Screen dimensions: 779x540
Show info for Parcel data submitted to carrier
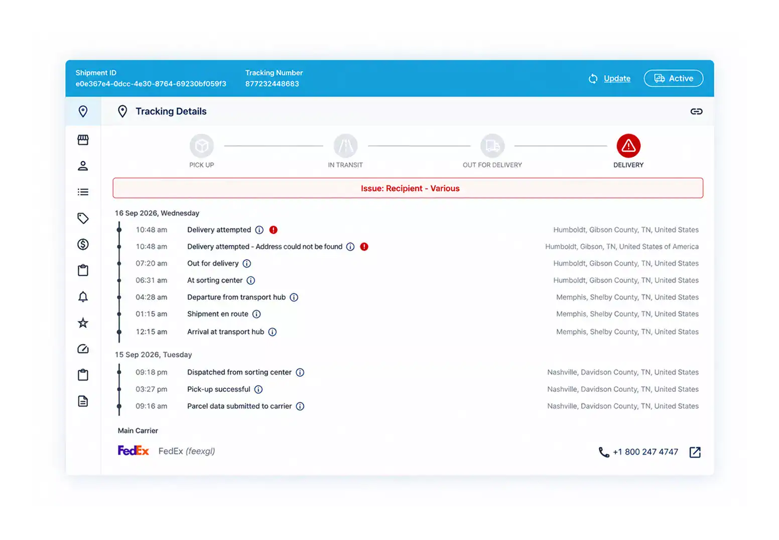pyautogui.click(x=300, y=406)
